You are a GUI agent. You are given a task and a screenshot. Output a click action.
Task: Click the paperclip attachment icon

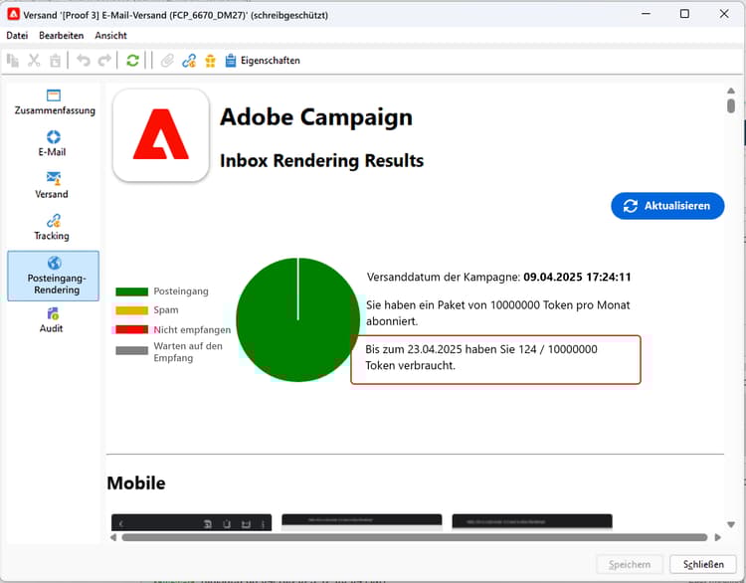tap(167, 61)
